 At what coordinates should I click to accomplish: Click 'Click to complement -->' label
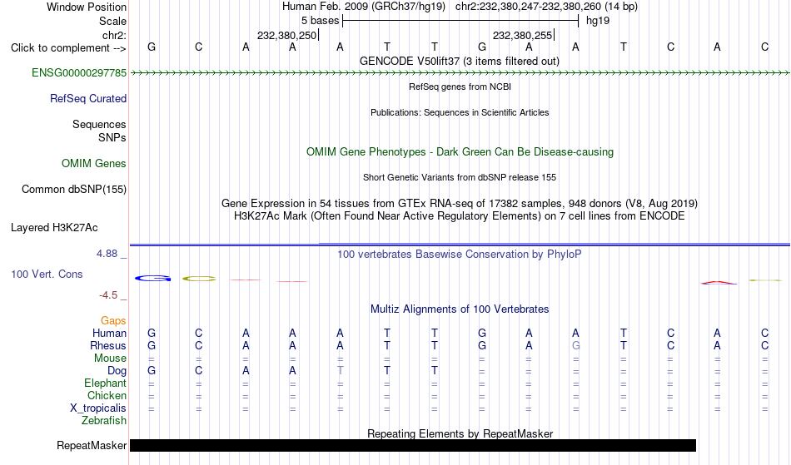click(x=68, y=48)
